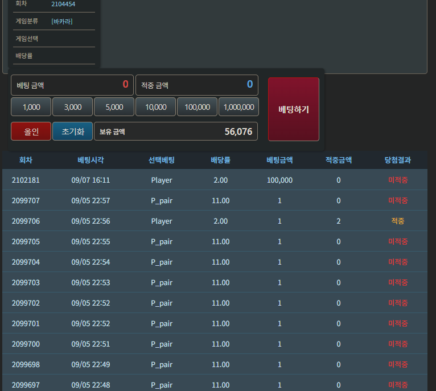Click the [바카라] game category value
The height and width of the screenshot is (391, 436).
point(61,22)
